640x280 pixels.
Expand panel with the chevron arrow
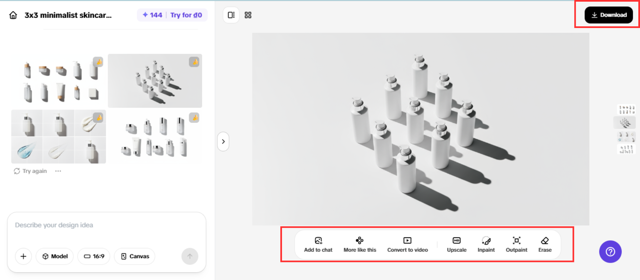223,142
